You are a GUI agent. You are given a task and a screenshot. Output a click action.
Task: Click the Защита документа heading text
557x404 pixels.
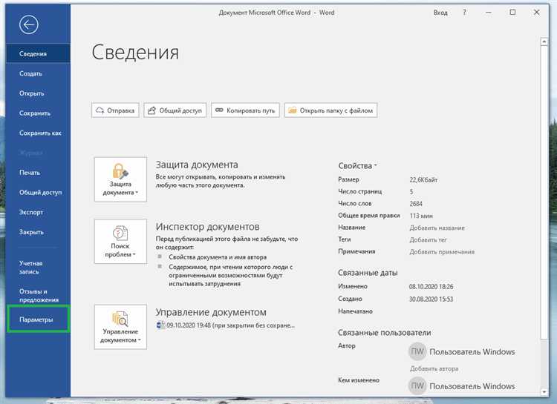(197, 165)
